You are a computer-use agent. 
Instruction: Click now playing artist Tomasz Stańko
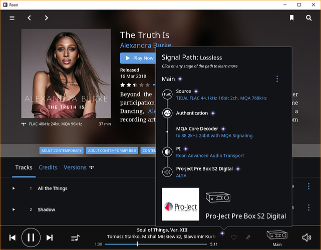[124, 236]
